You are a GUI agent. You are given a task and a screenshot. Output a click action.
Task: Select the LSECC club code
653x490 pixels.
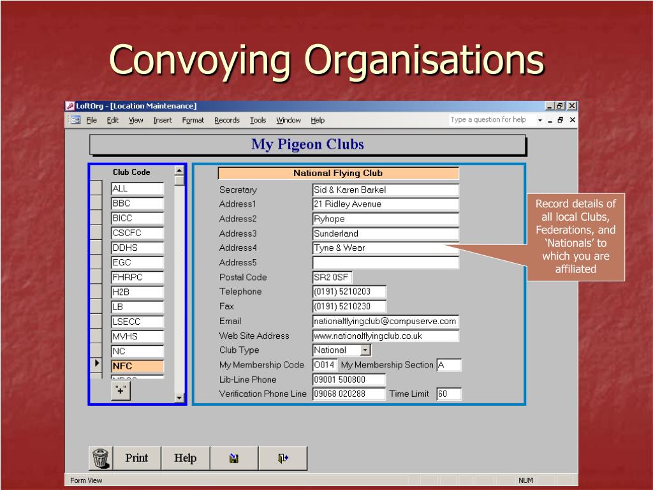pyautogui.click(x=138, y=322)
